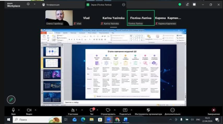Click the Поделиться share screen icon
The image size is (223, 124).
[x=125, y=110]
